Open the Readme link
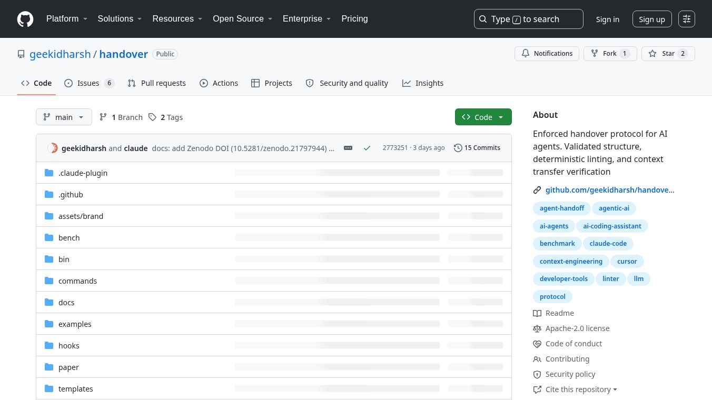The image size is (712, 400). click(560, 313)
